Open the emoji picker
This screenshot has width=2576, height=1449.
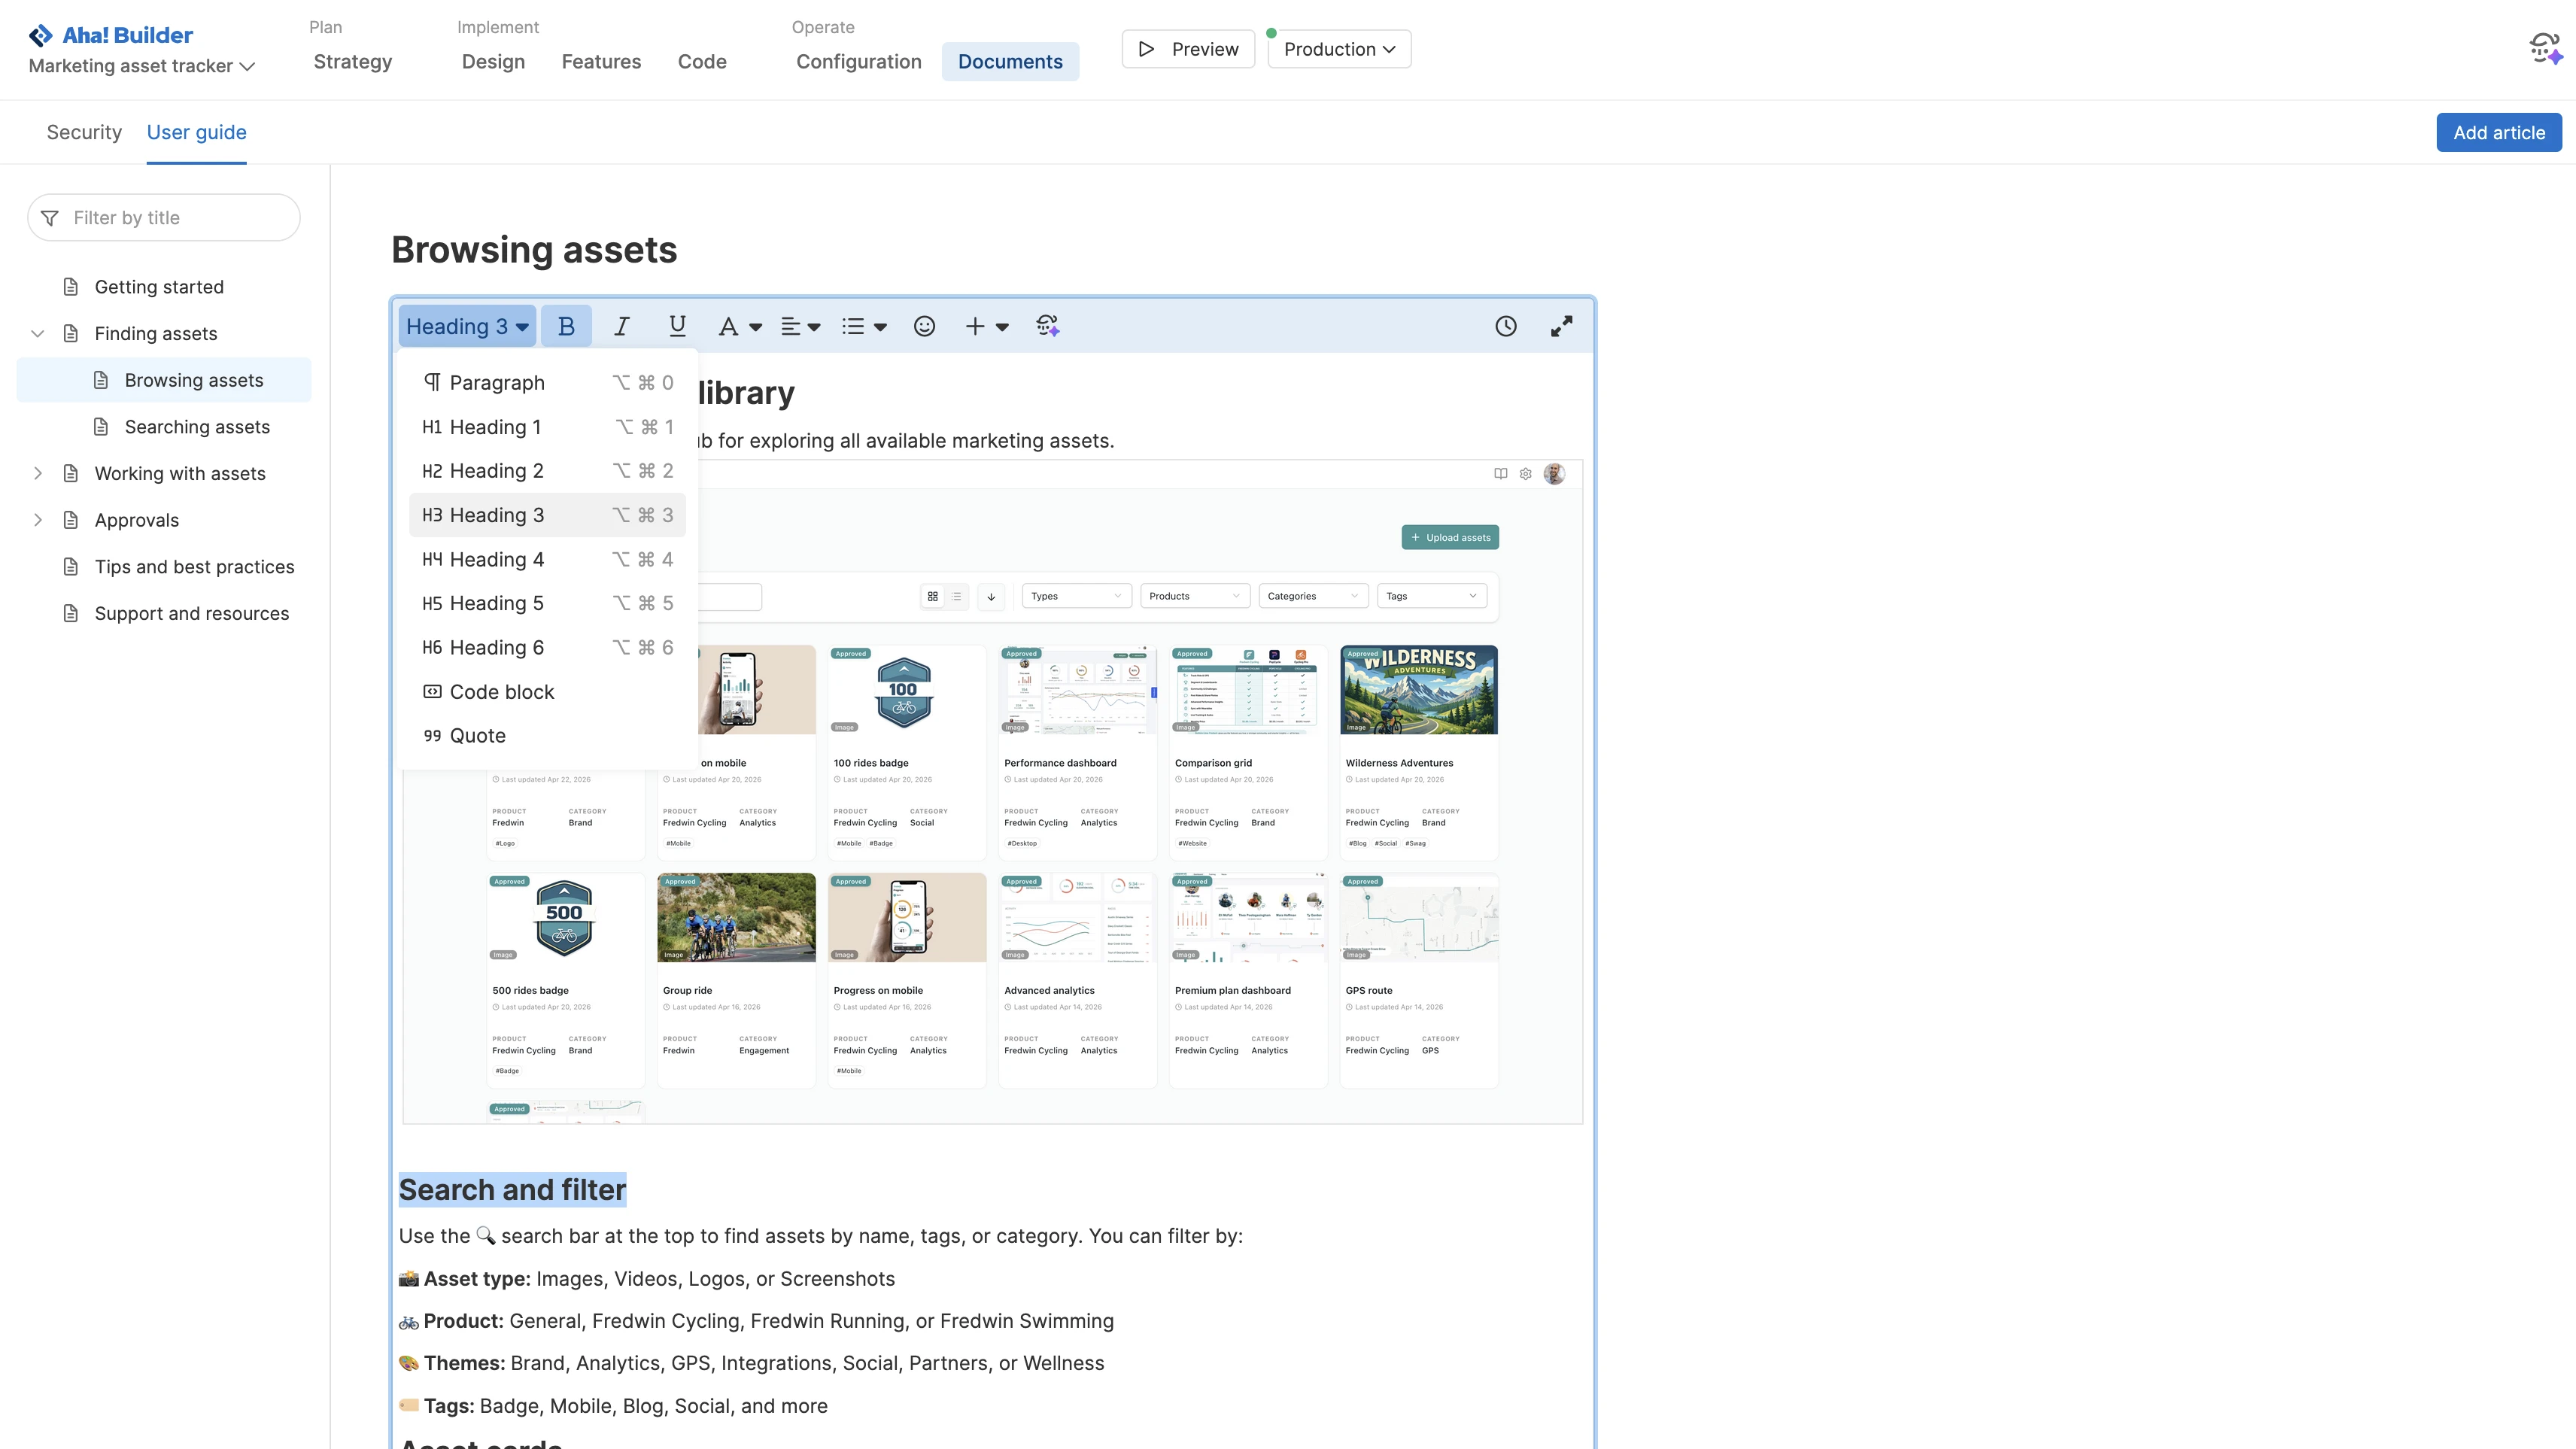(924, 326)
